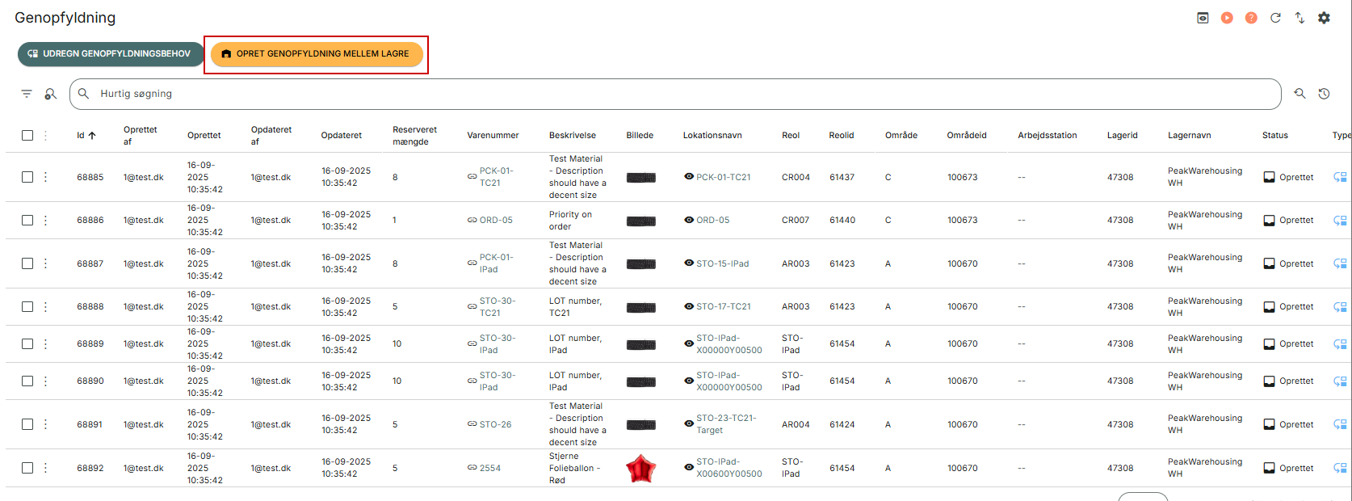Viewport: 1352px width, 501px height.
Task: Select checkbox for row 68885
Action: [27, 177]
